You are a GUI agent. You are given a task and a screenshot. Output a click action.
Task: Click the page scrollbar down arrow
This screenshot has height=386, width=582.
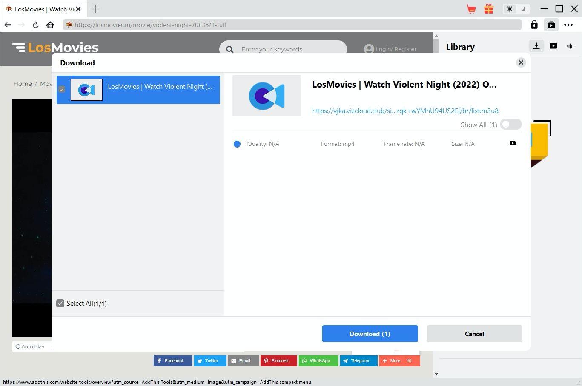436,374
